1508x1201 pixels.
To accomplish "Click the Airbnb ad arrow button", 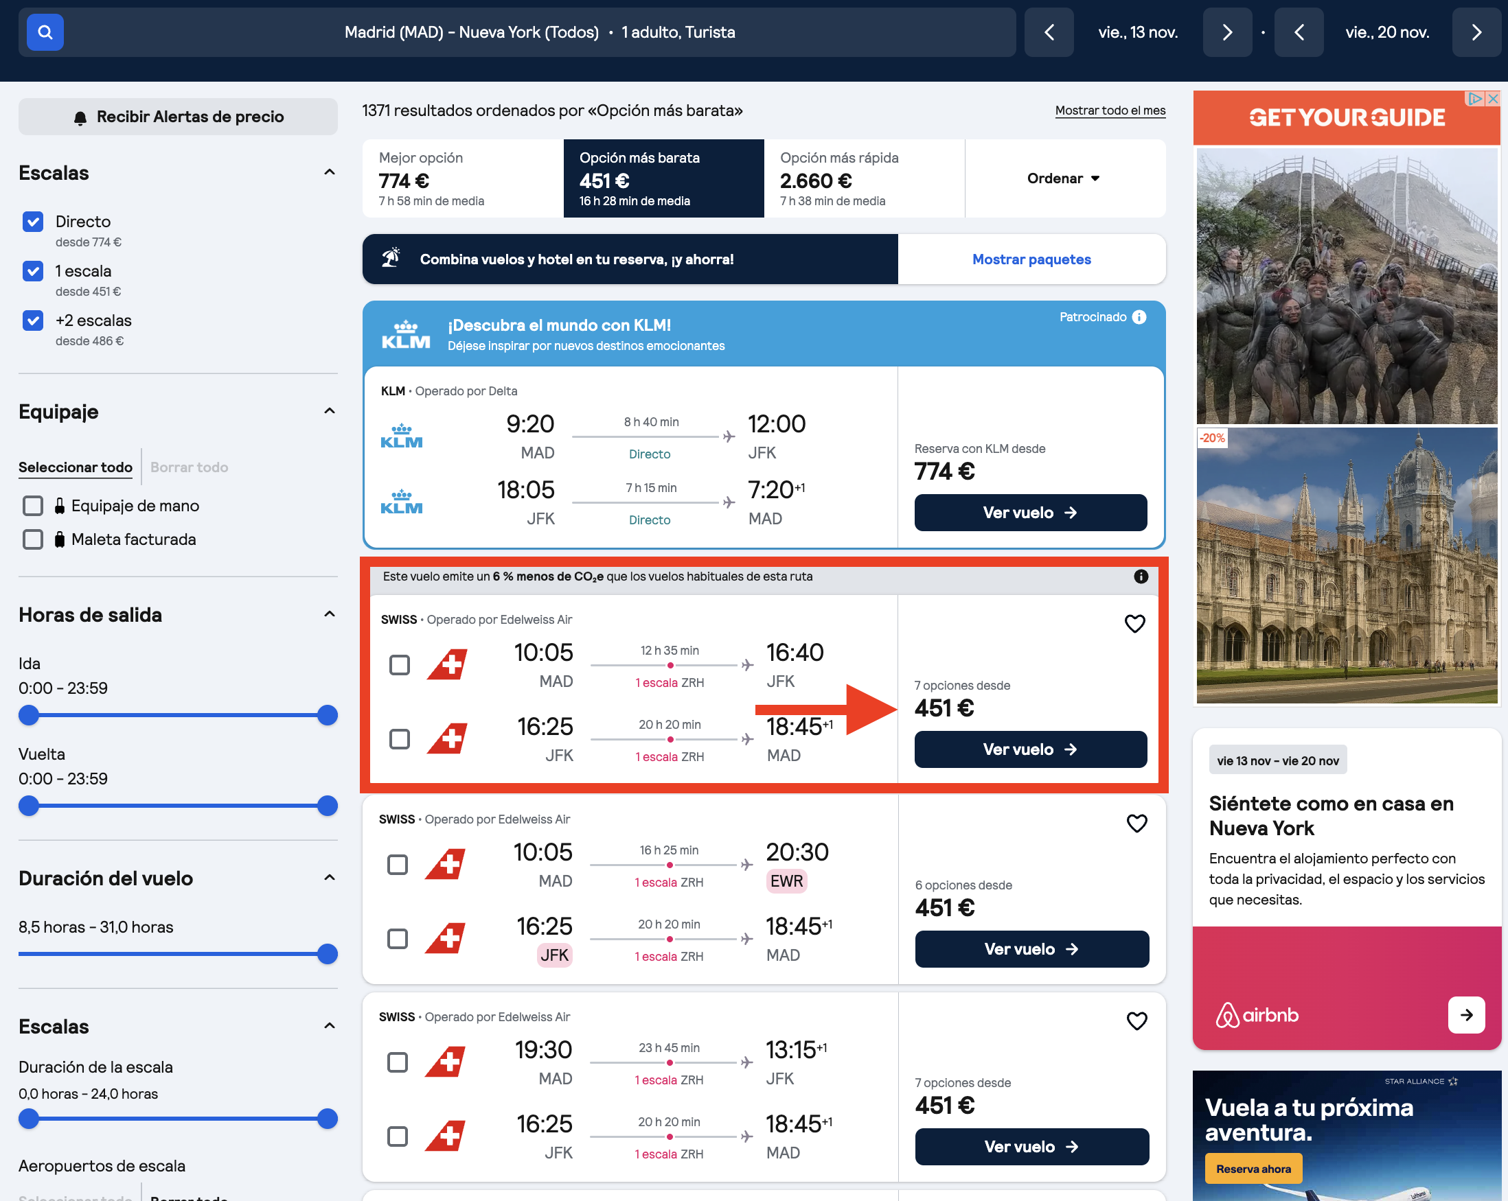I will click(x=1466, y=1014).
